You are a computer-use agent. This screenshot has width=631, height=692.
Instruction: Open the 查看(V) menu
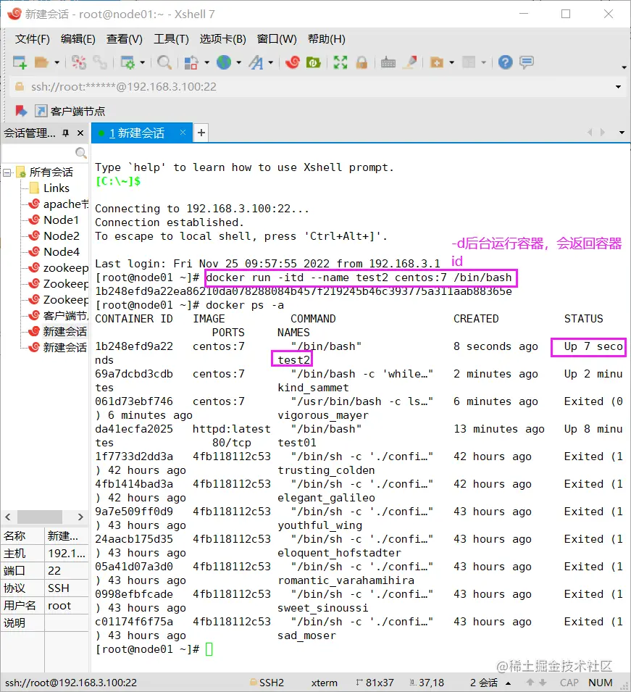pyautogui.click(x=125, y=39)
